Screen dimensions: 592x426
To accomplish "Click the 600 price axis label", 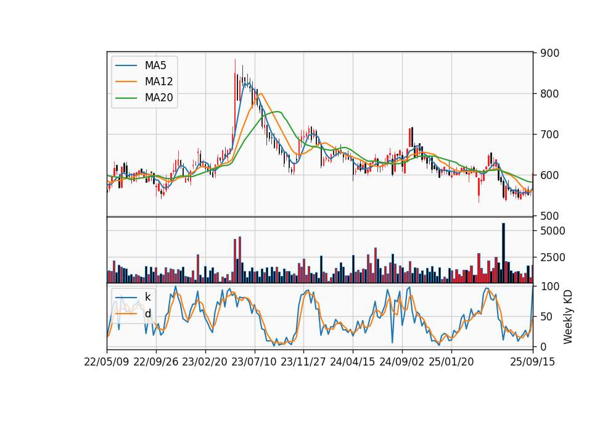I will (x=549, y=175).
